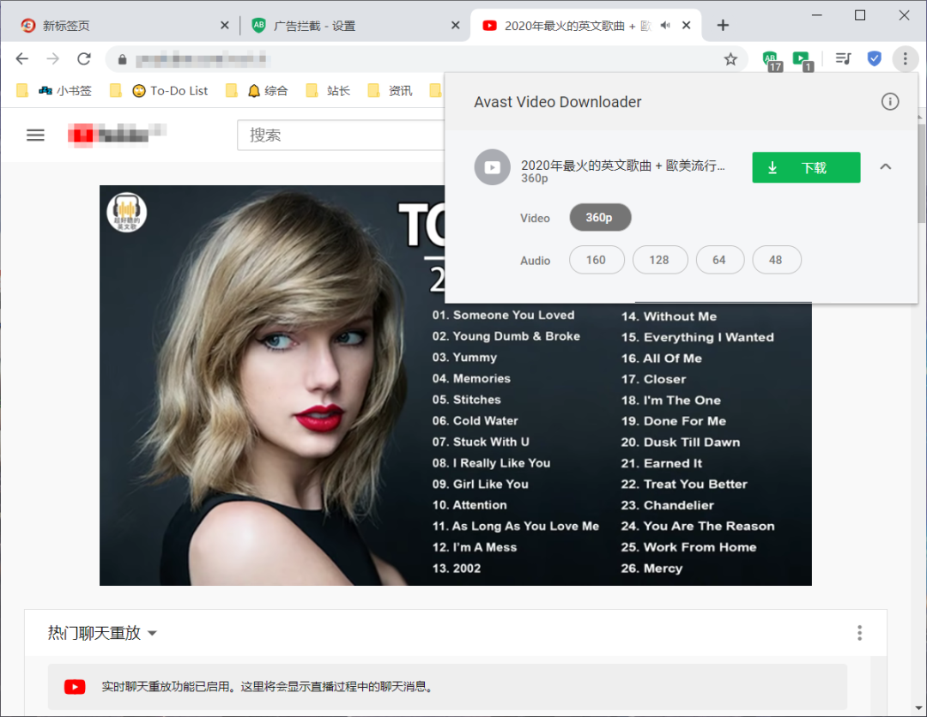Click the blue Avast shield icon
The width and height of the screenshot is (927, 717).
coord(874,58)
